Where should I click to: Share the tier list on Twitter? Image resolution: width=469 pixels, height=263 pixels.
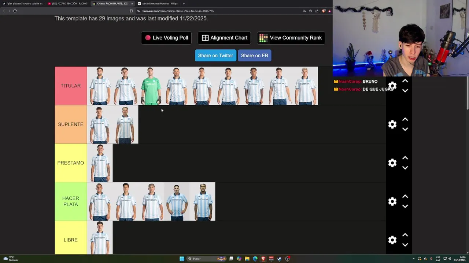pyautogui.click(x=215, y=56)
